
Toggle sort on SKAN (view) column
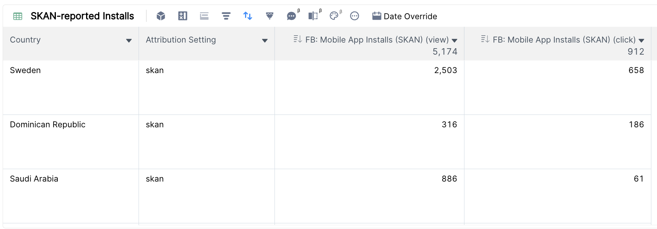pyautogui.click(x=298, y=39)
